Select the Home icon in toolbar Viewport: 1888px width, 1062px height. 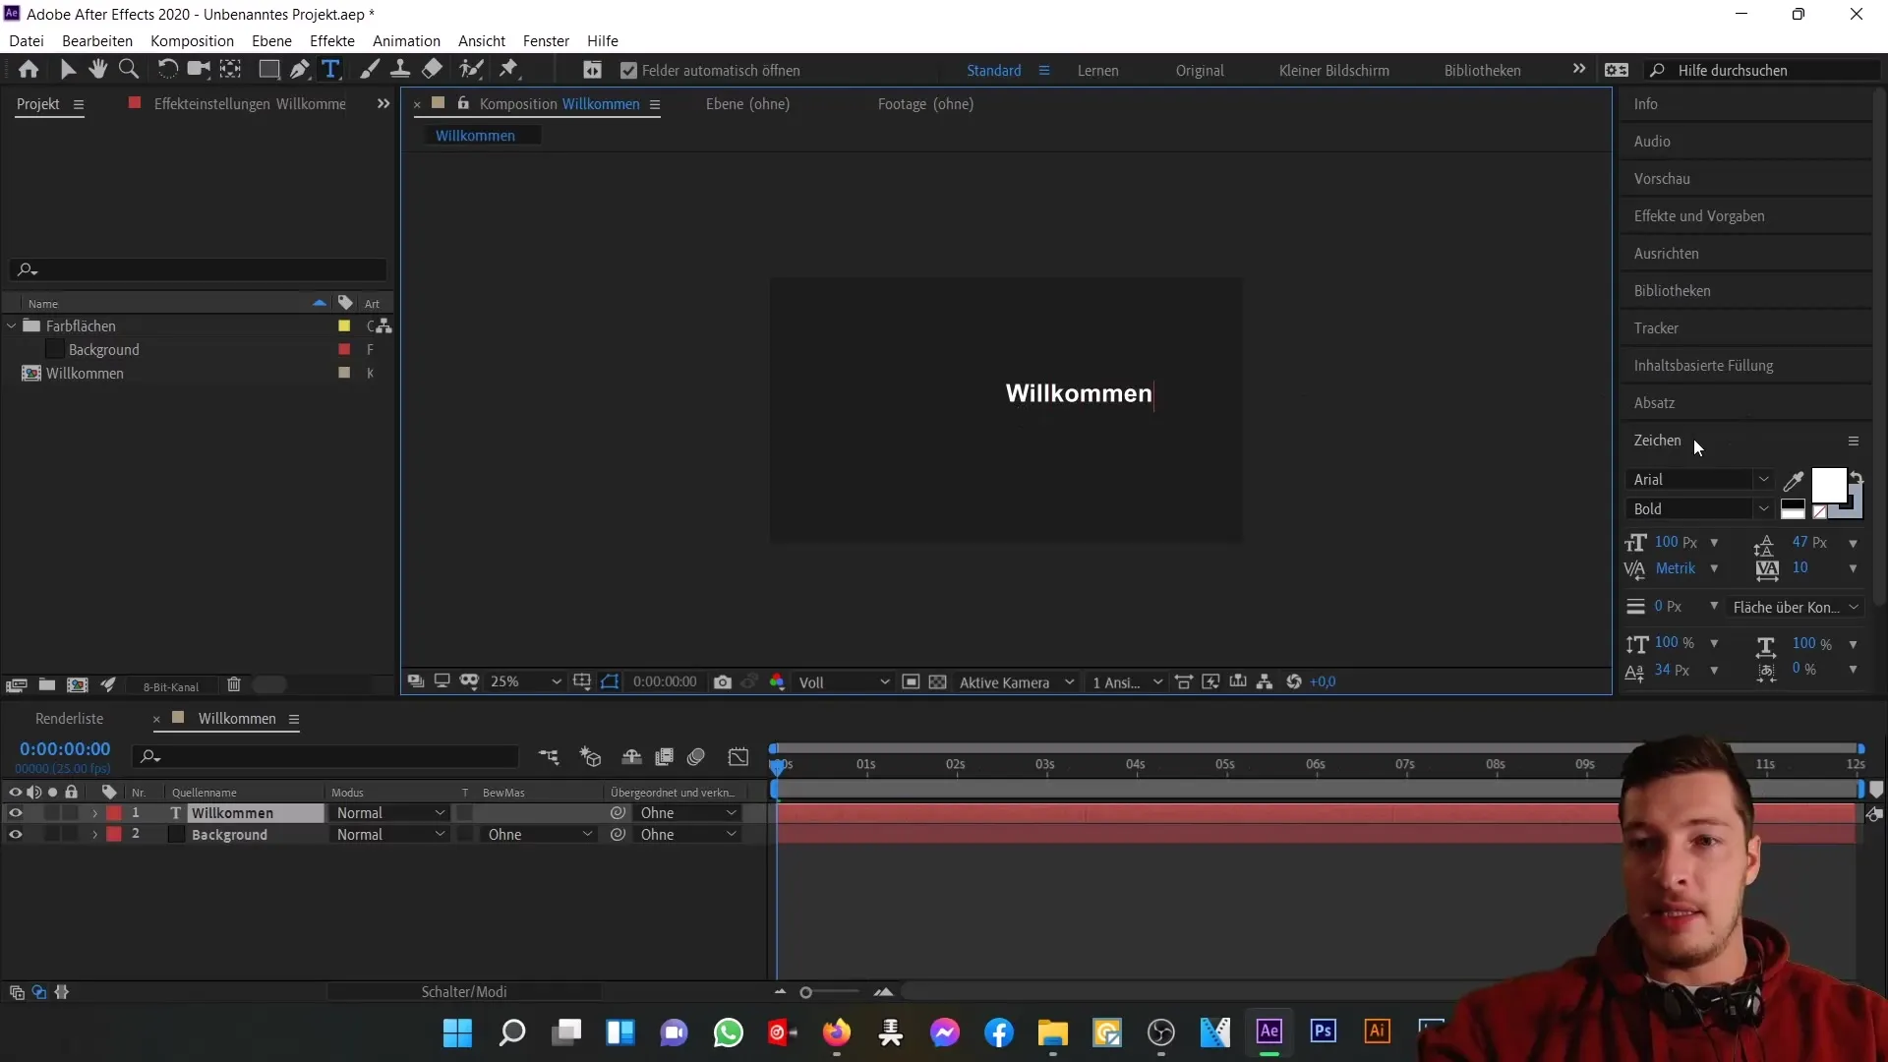tap(29, 70)
